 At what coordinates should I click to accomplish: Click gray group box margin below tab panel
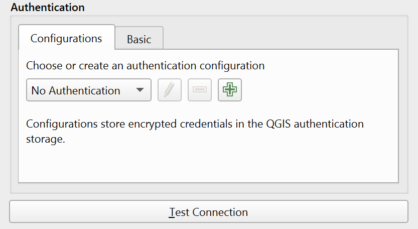coord(208,188)
